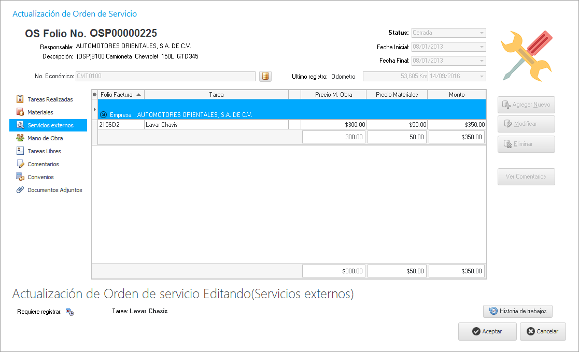Click Cancelar to discard changes

pos(543,331)
